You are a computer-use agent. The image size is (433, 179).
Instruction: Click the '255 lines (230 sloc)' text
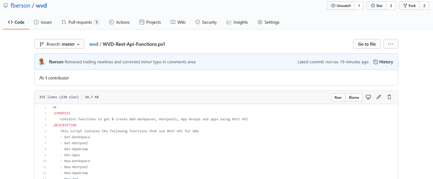[59, 97]
